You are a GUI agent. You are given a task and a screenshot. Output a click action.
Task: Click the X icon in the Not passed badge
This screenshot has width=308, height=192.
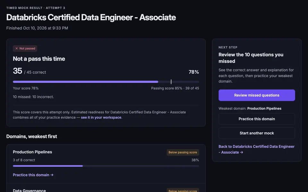point(16,48)
